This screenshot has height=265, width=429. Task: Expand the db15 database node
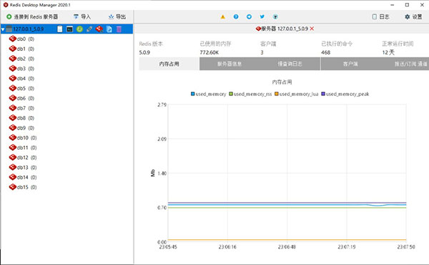click(23, 187)
